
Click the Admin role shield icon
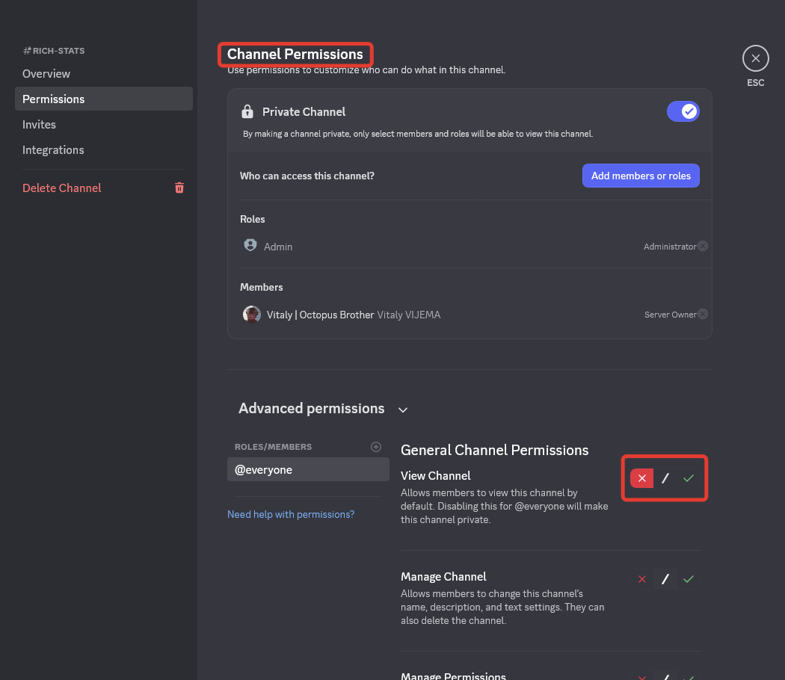[x=250, y=246]
